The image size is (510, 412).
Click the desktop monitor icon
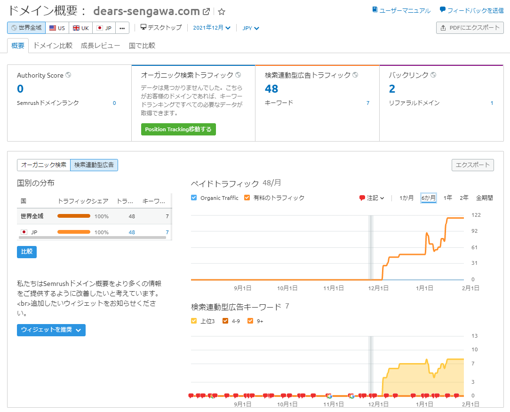(143, 27)
